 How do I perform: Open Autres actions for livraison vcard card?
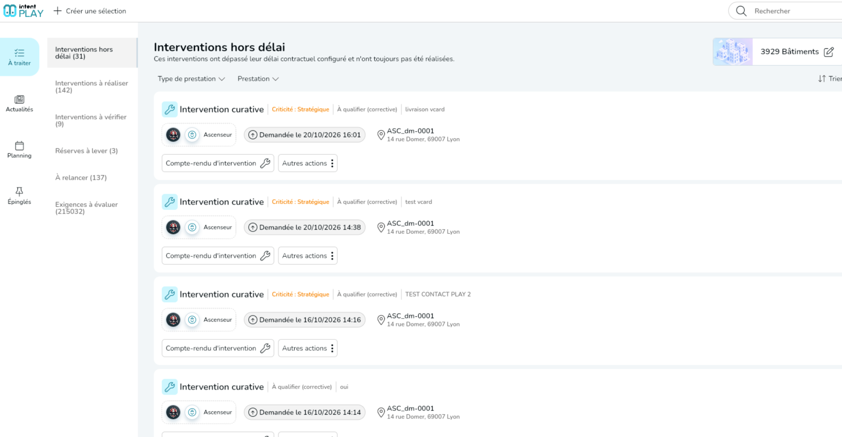point(308,163)
